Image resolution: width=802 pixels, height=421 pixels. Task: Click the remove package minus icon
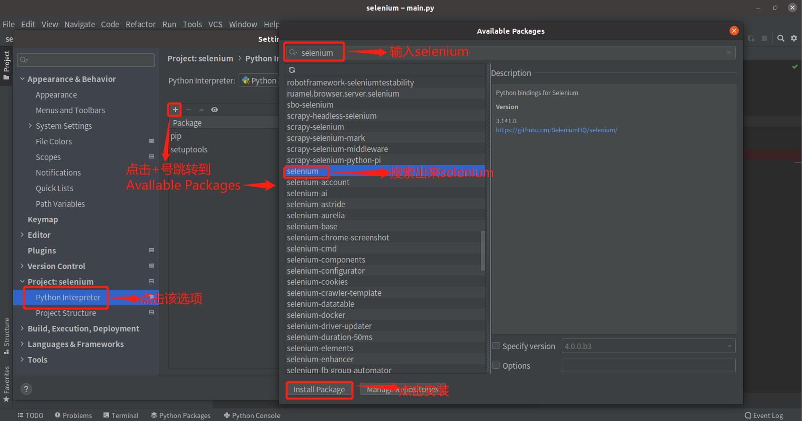(188, 110)
